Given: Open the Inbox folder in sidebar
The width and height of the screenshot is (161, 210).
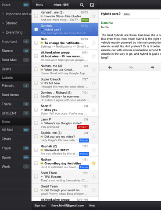Looking at the screenshot, I should click(15, 5).
